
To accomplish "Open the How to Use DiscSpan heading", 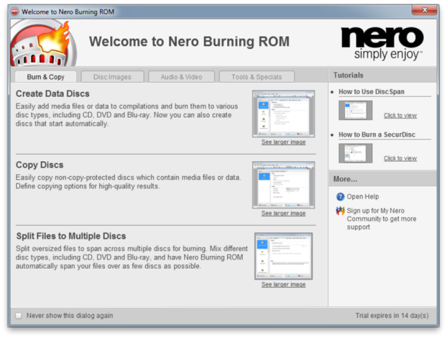I will coord(371,92).
